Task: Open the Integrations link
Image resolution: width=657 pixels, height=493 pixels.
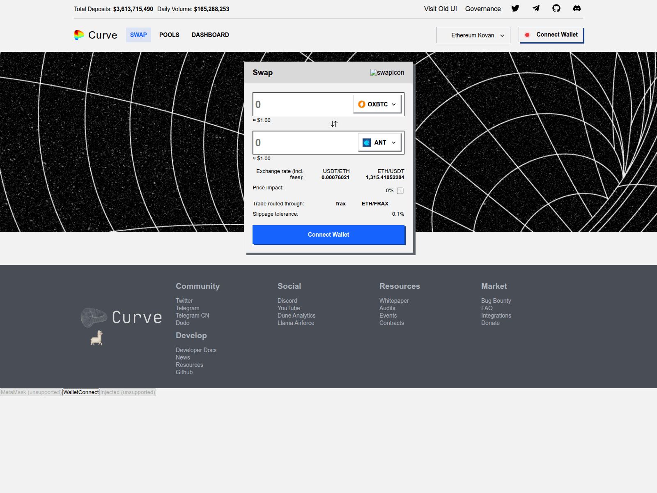Action: (x=496, y=316)
